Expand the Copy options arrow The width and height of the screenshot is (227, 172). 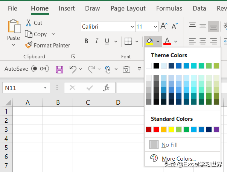[x=53, y=34]
